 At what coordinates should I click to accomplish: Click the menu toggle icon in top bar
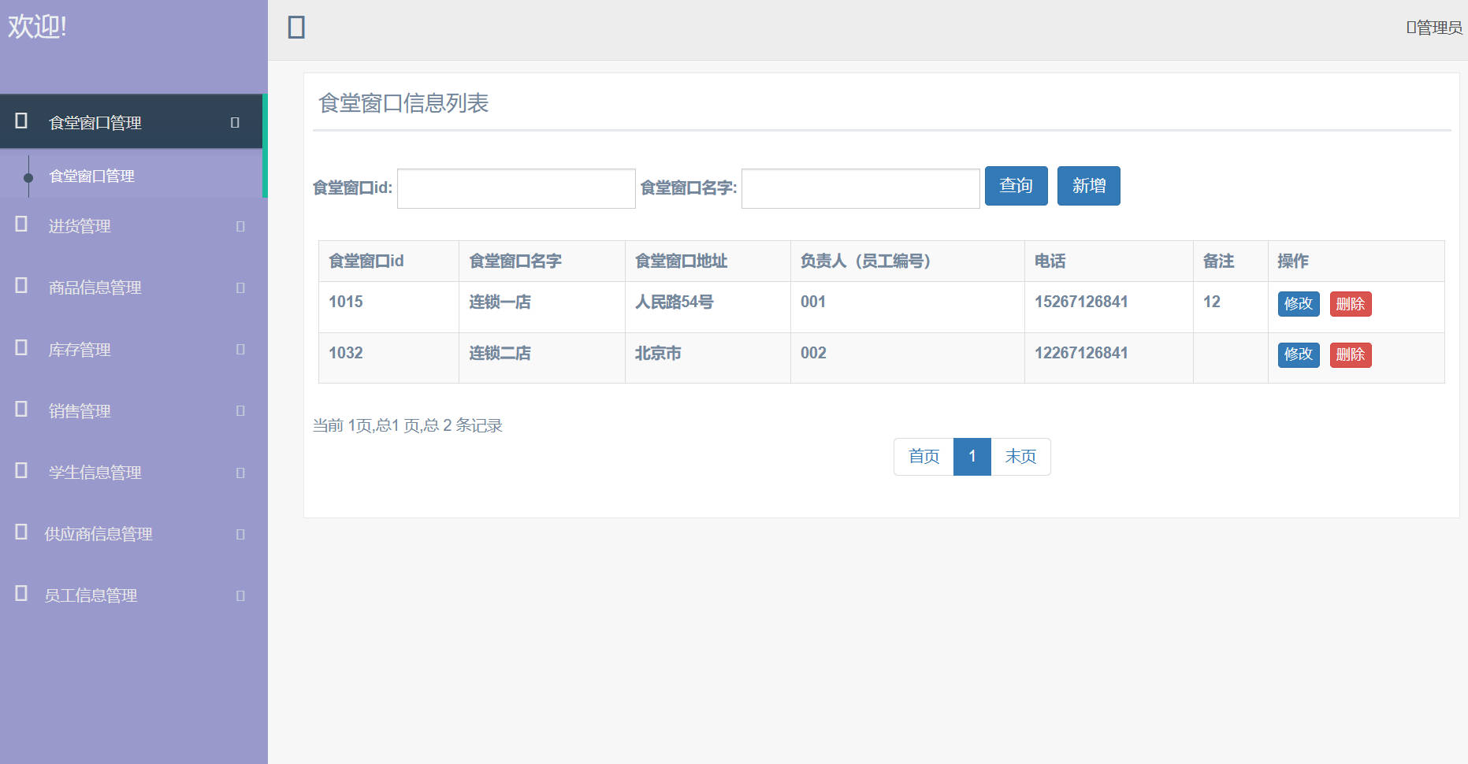pos(295,27)
